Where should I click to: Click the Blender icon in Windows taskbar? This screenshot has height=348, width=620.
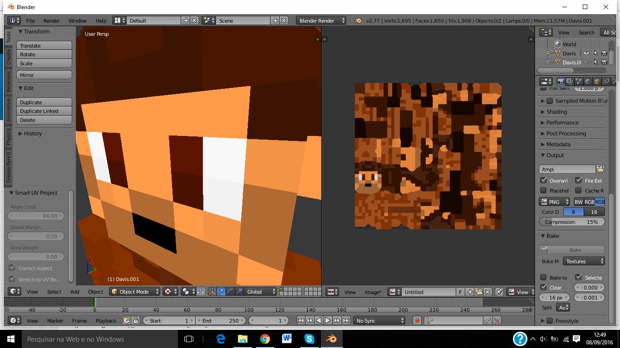[332, 338]
